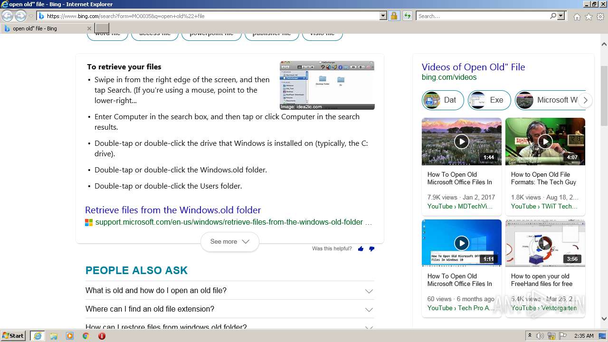The height and width of the screenshot is (342, 608).
Task: Filter videos by Dat chip
Action: point(443,100)
